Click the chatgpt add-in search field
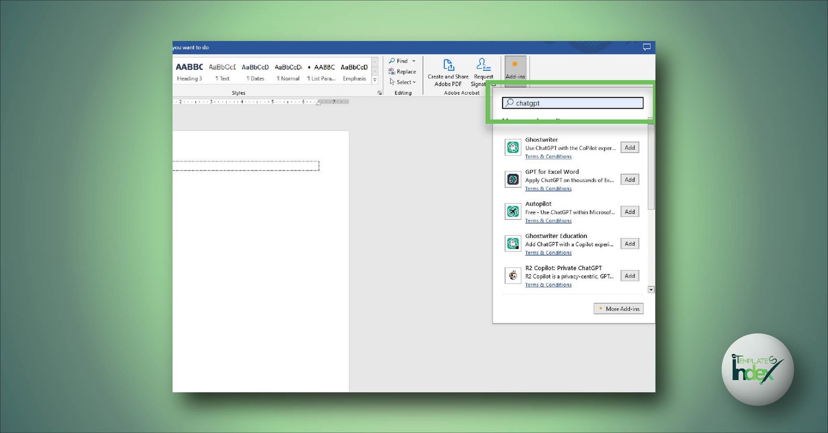Viewport: 828px width, 433px height. pos(573,103)
